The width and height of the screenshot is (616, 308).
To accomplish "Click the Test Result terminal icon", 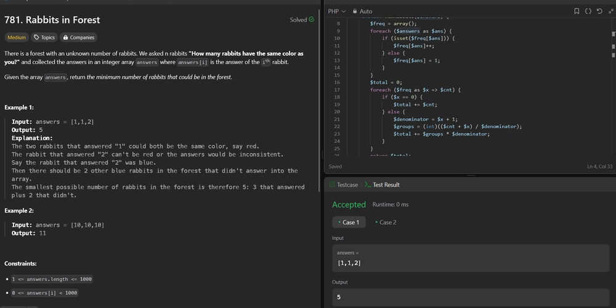I will click(368, 185).
